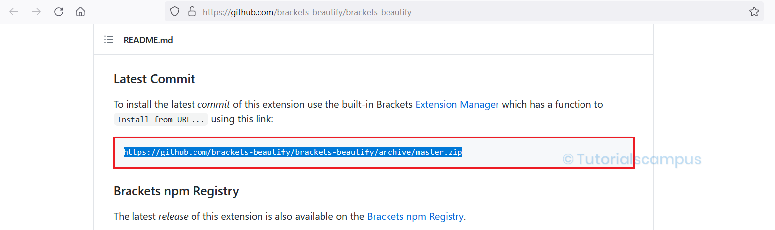Follow the Brackets npm Registry link

coord(415,216)
